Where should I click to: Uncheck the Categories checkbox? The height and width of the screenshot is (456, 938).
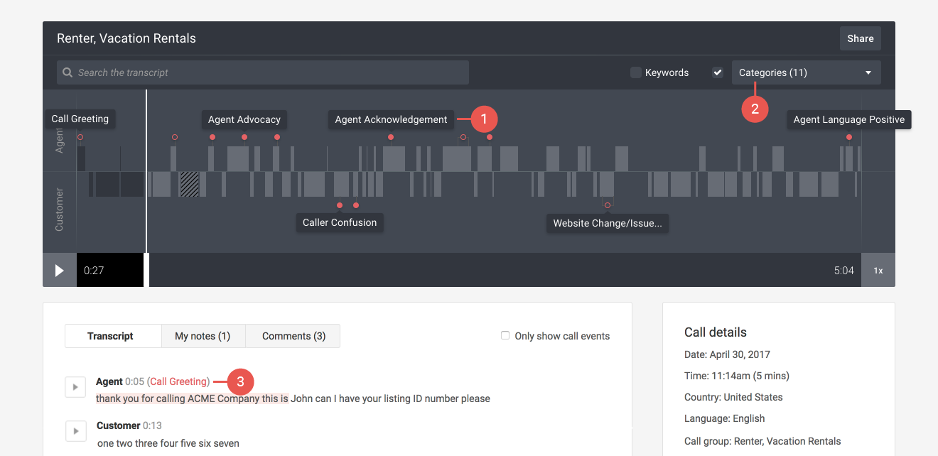point(718,72)
